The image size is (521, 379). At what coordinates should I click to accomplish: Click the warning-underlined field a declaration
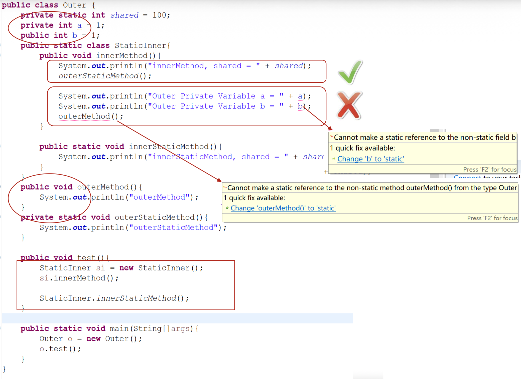click(79, 25)
